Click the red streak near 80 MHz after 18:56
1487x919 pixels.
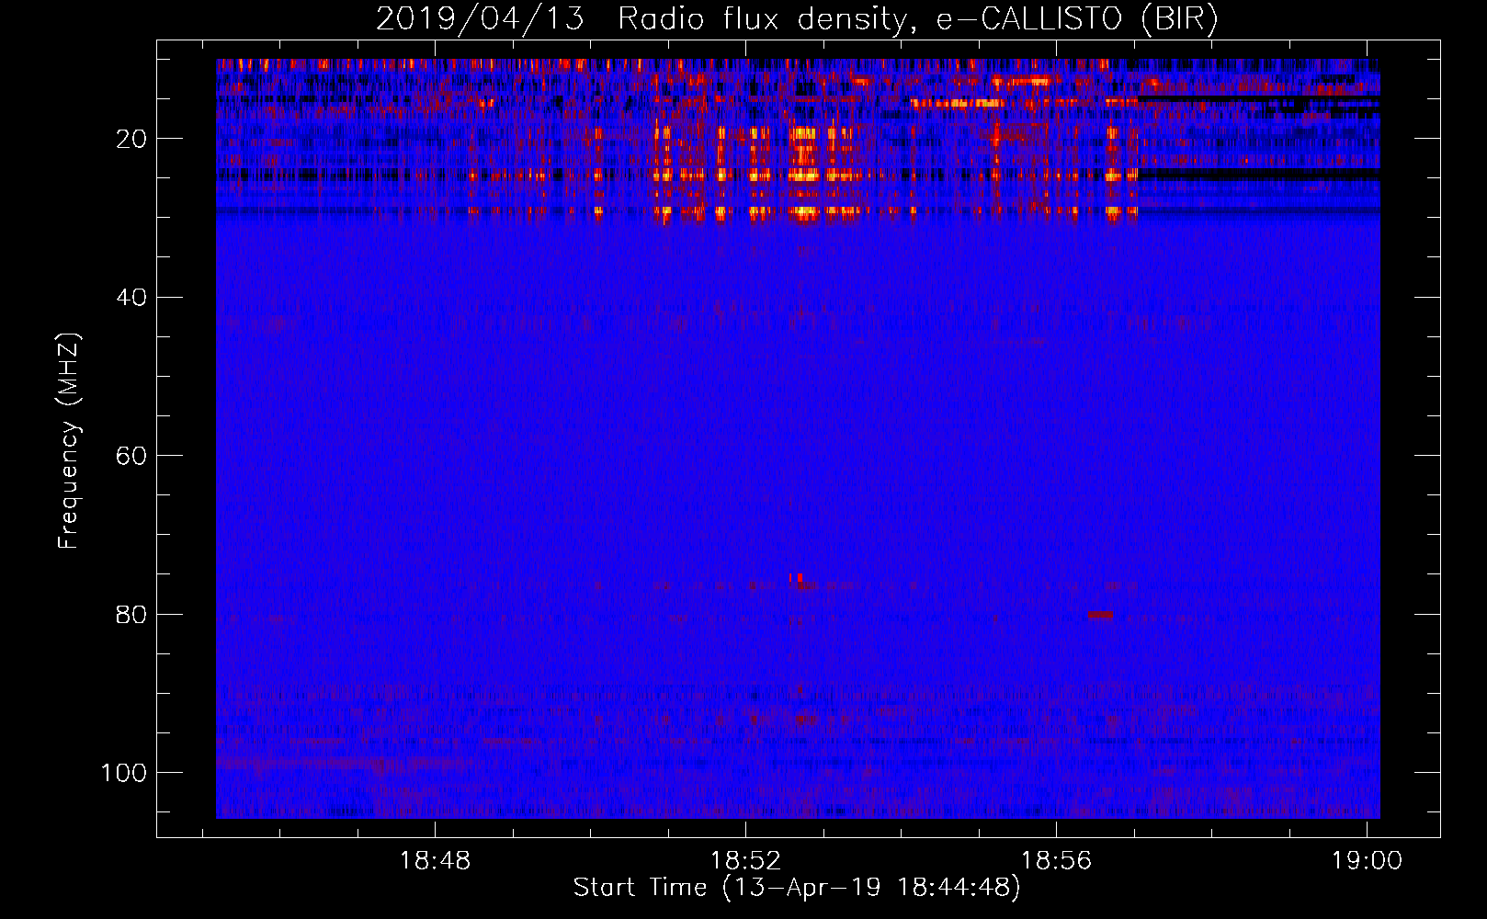[1100, 615]
